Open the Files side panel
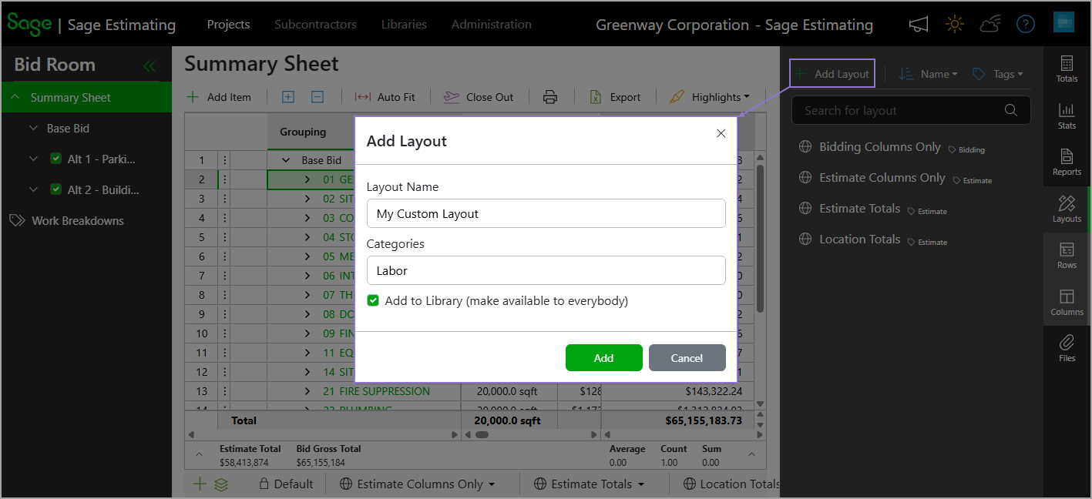This screenshot has width=1092, height=499. (x=1067, y=349)
